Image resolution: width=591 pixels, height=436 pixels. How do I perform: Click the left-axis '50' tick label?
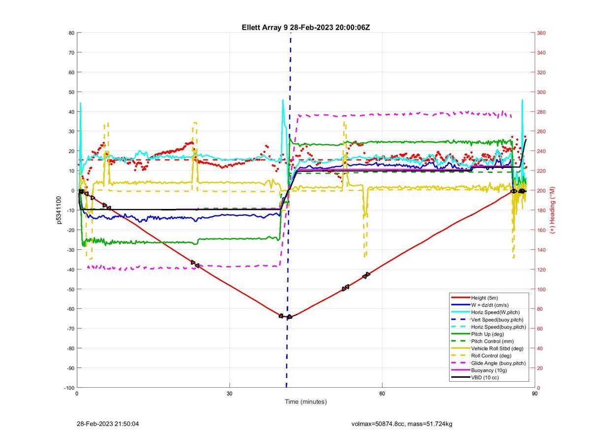(x=71, y=92)
